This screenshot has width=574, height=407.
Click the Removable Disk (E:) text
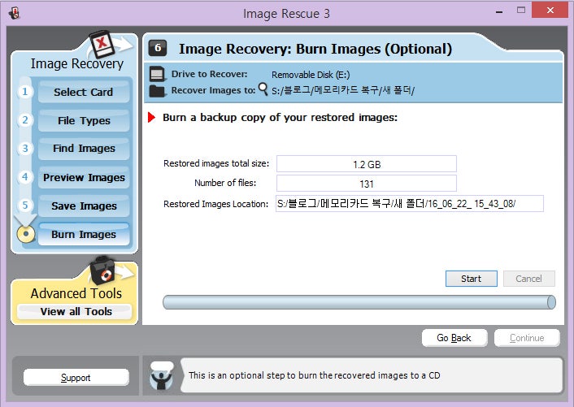[311, 75]
